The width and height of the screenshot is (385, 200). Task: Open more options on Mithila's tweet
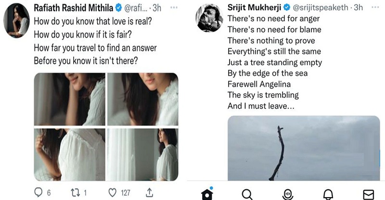click(x=175, y=8)
